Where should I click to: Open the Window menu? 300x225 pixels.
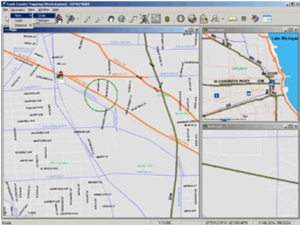click(x=44, y=10)
